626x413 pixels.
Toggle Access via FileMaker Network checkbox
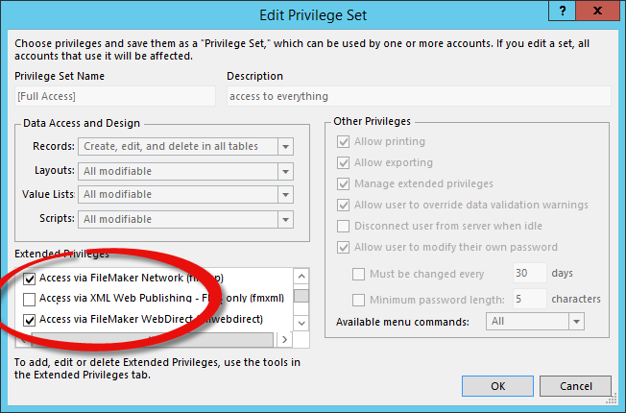29,279
